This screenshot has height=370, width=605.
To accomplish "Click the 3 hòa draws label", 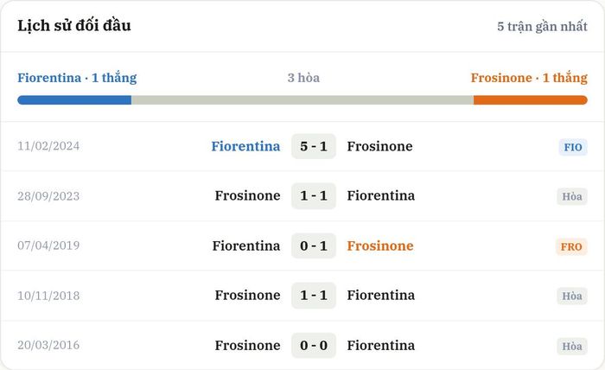I will (303, 78).
